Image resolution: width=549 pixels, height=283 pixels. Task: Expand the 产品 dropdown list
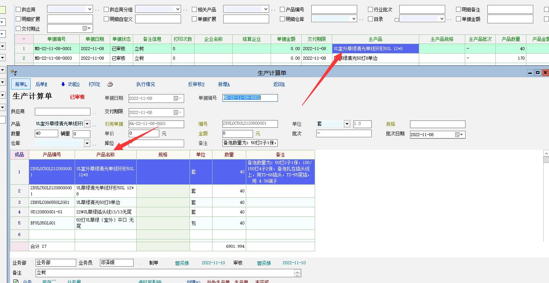pos(87,124)
